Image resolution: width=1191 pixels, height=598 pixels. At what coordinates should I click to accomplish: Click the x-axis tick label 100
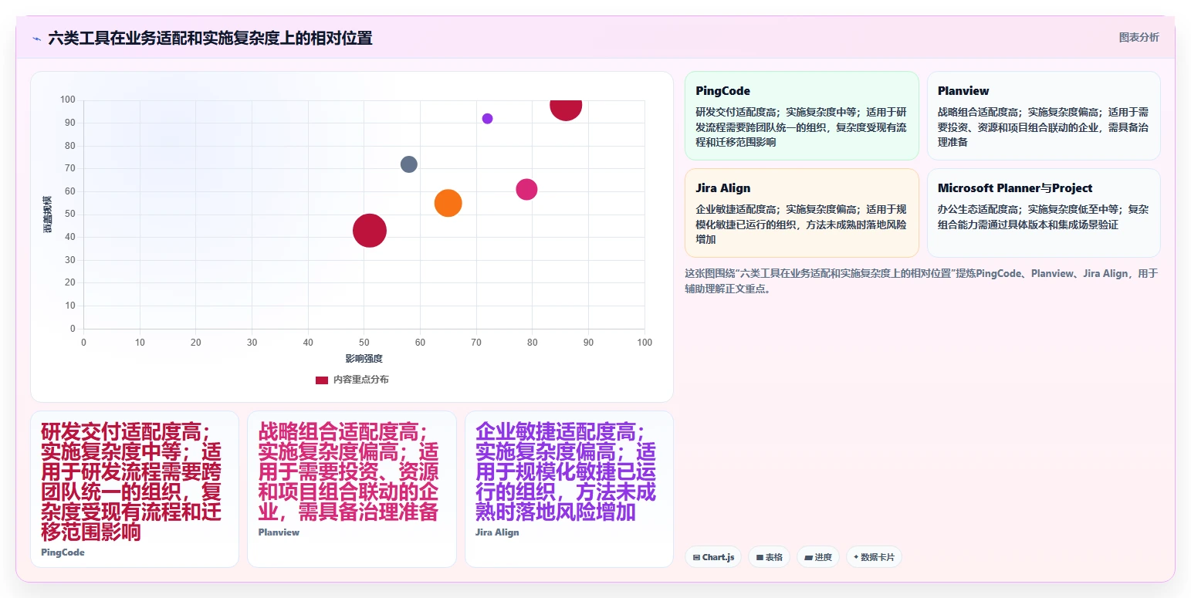pos(645,343)
